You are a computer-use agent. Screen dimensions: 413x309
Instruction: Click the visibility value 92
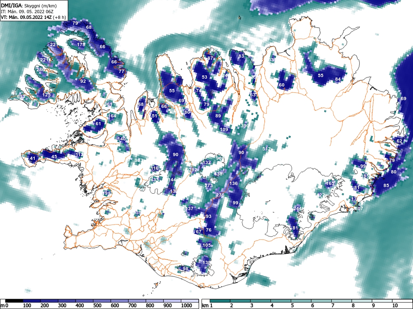click(83, 81)
